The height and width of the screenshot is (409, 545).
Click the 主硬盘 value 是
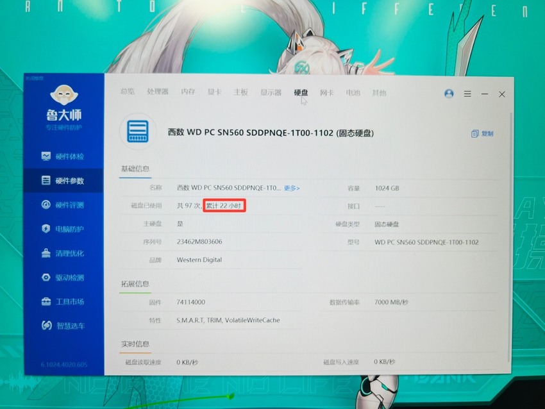(x=180, y=224)
